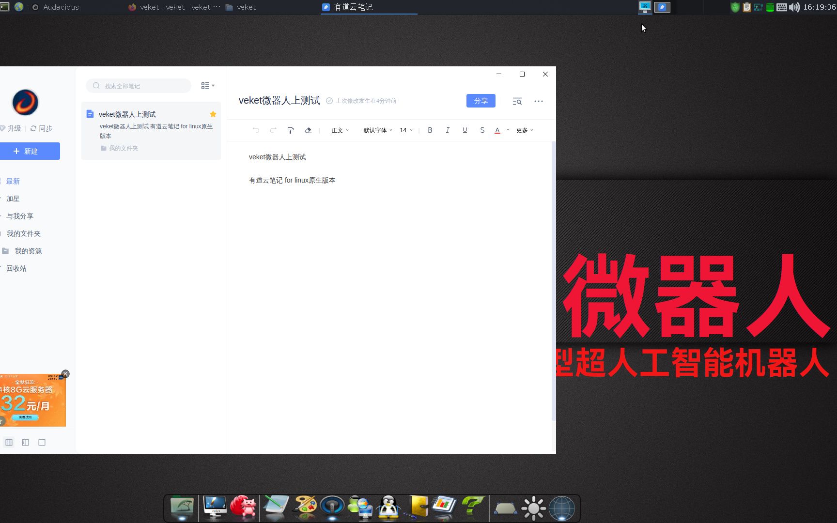
Task: Click the search all notes field
Action: [139, 86]
